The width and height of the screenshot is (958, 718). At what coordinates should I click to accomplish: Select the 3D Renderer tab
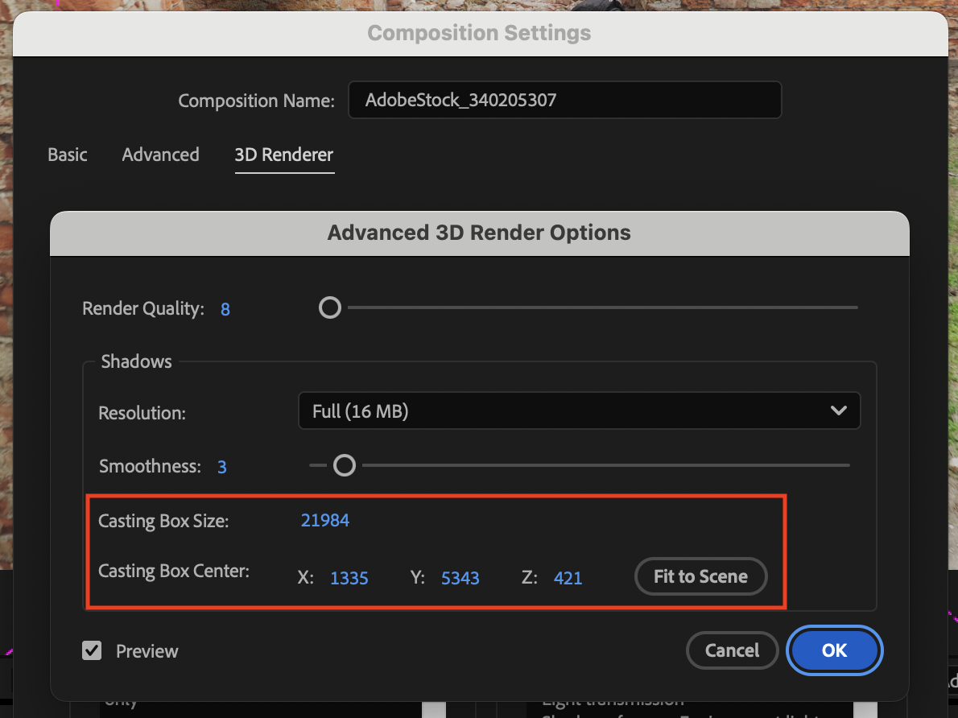[283, 155]
